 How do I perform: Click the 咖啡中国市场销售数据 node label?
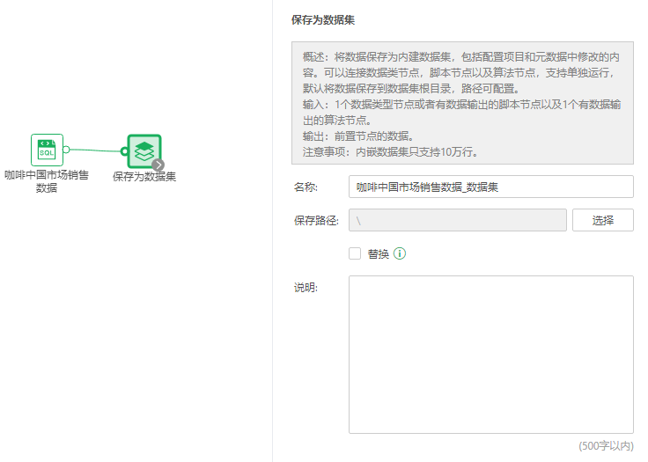pos(47,181)
